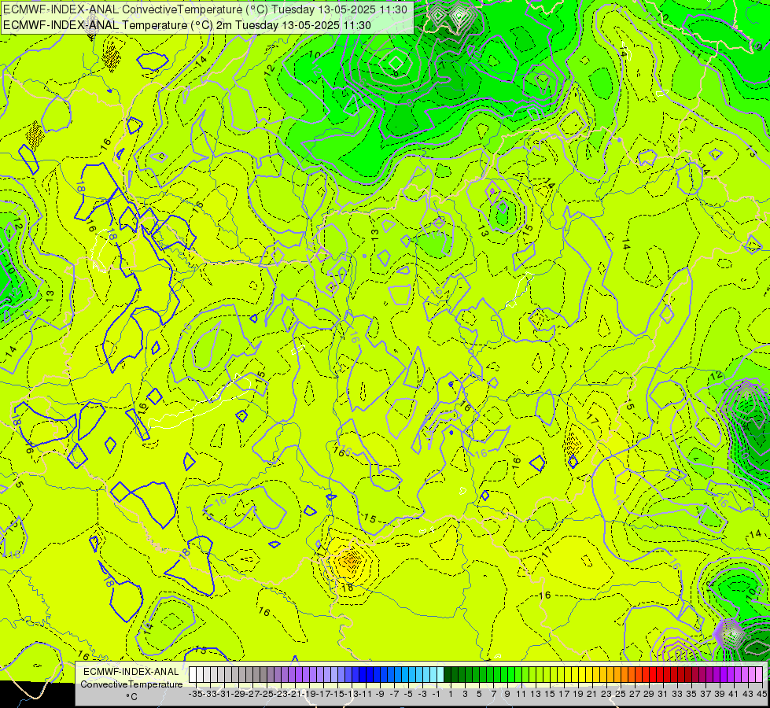Click the ConvectiveTemperature legend caption

point(131,684)
